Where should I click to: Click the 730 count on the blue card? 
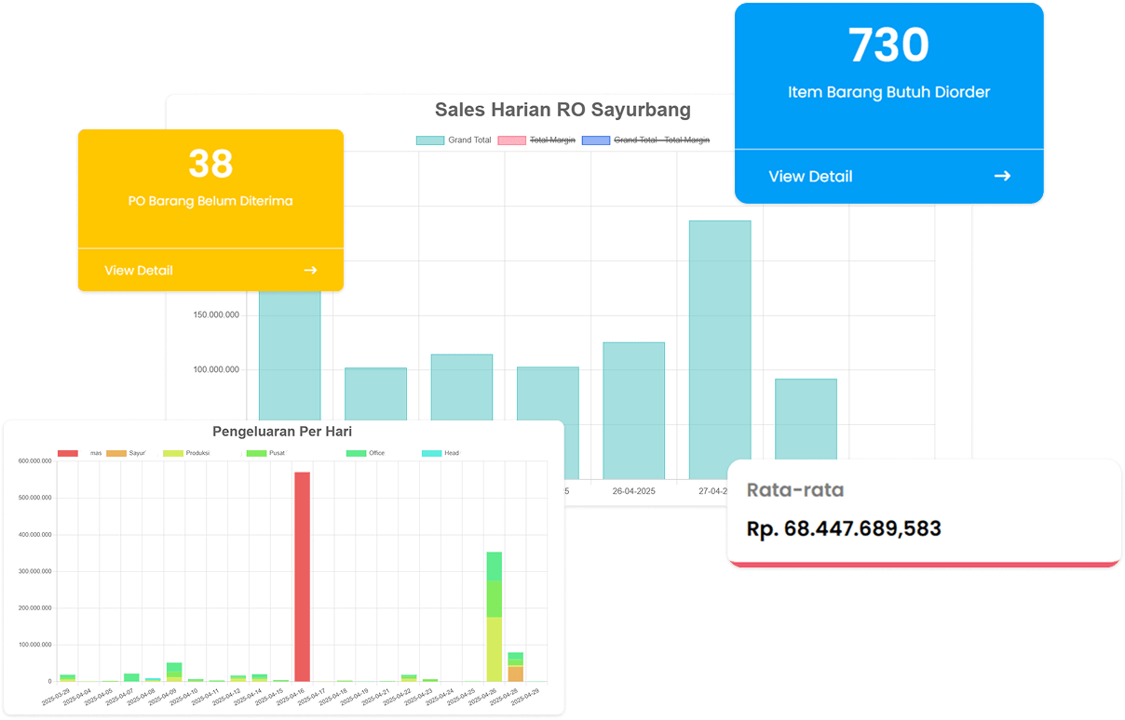888,46
